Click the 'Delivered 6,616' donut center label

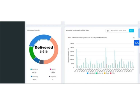pyautogui.click(x=44, y=49)
